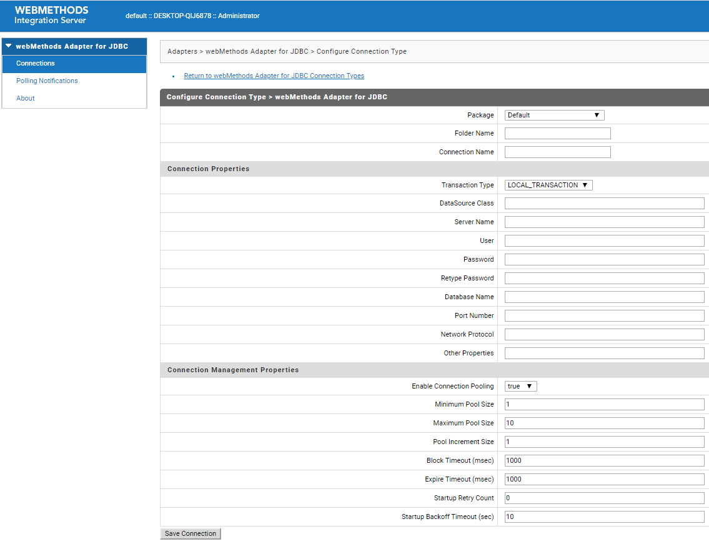Open the About page from the sidebar
This screenshot has height=544, width=709.
[25, 98]
